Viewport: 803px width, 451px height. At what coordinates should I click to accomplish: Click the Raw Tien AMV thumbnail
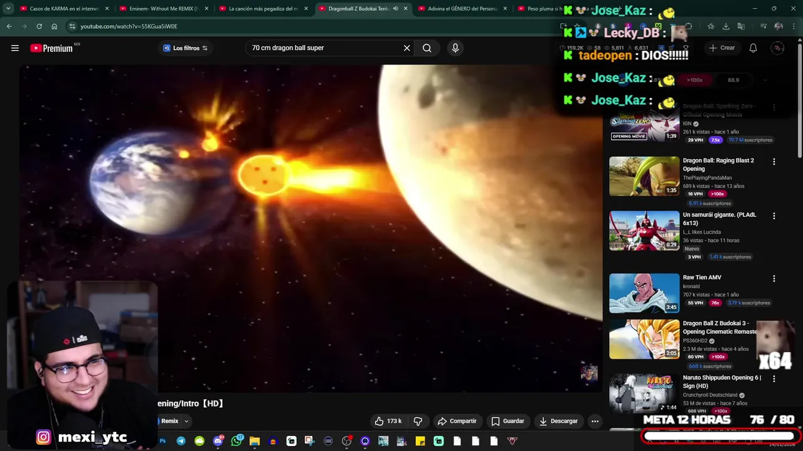click(x=644, y=293)
